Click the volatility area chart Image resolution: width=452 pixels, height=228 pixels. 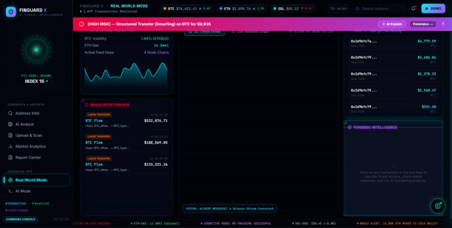[126, 75]
